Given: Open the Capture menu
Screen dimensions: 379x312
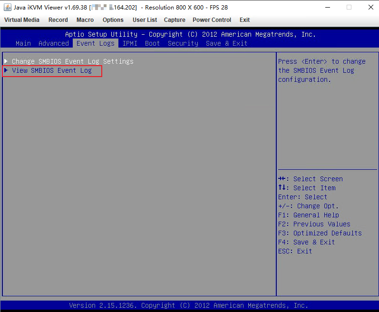Looking at the screenshot, I should point(175,20).
